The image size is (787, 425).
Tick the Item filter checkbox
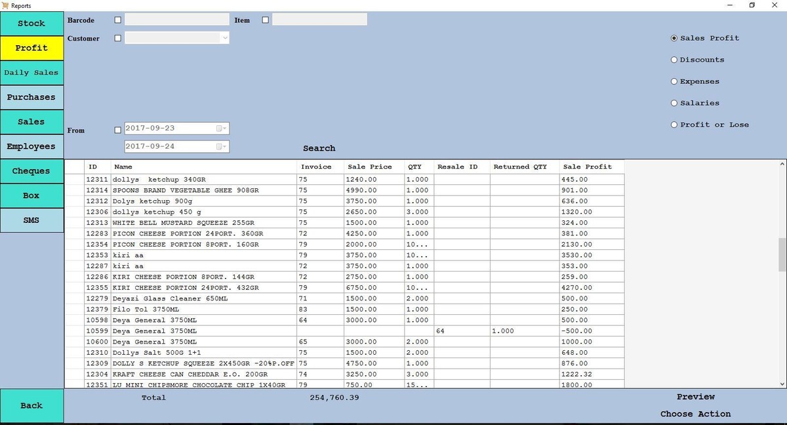click(x=266, y=20)
